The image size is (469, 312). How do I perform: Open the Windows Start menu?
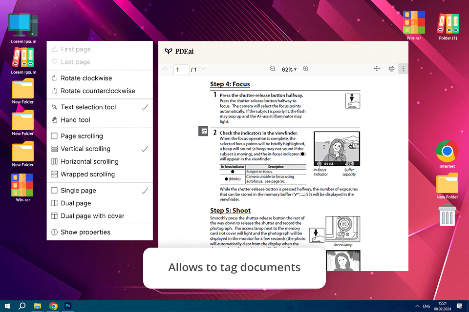7,306
